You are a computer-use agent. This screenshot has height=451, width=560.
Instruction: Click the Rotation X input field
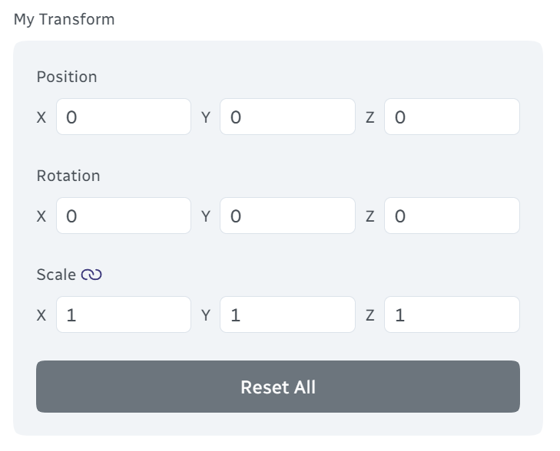(124, 216)
